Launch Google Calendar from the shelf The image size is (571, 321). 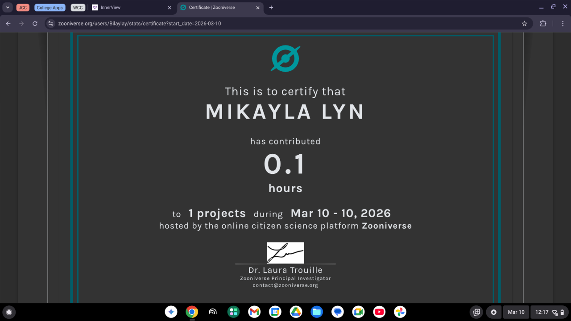[x=275, y=312]
